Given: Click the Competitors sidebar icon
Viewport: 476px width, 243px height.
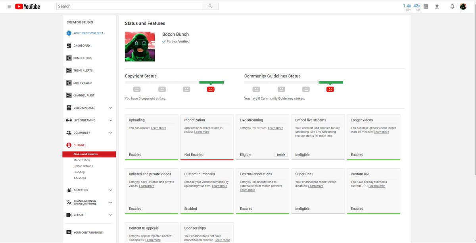Looking at the screenshot, I should tap(69, 58).
